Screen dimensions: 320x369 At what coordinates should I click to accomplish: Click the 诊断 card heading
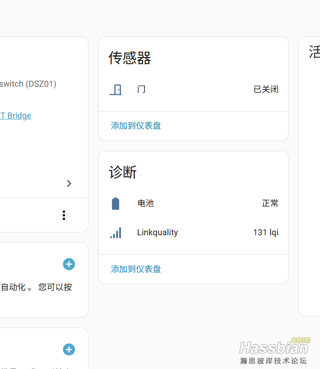point(123,173)
